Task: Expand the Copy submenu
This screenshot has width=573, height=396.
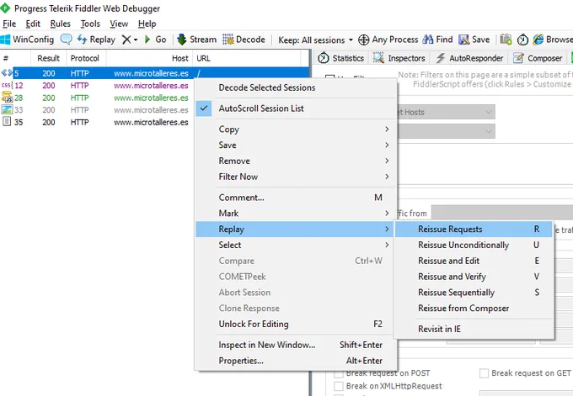Action: pos(295,129)
